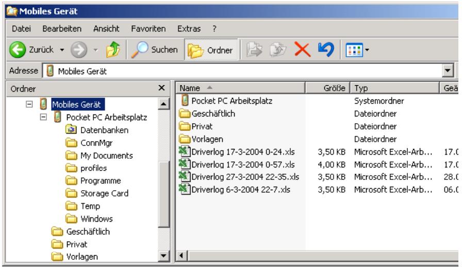This screenshot has height=267, width=462.
Task: Click the Move To folder toolbar icon
Action: tap(254, 49)
